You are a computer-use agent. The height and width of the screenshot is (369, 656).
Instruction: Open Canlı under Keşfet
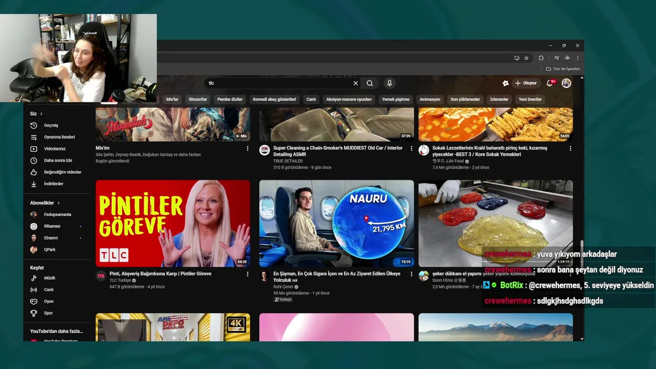point(49,290)
